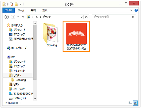Switch to large icons view

coord(135,103)
